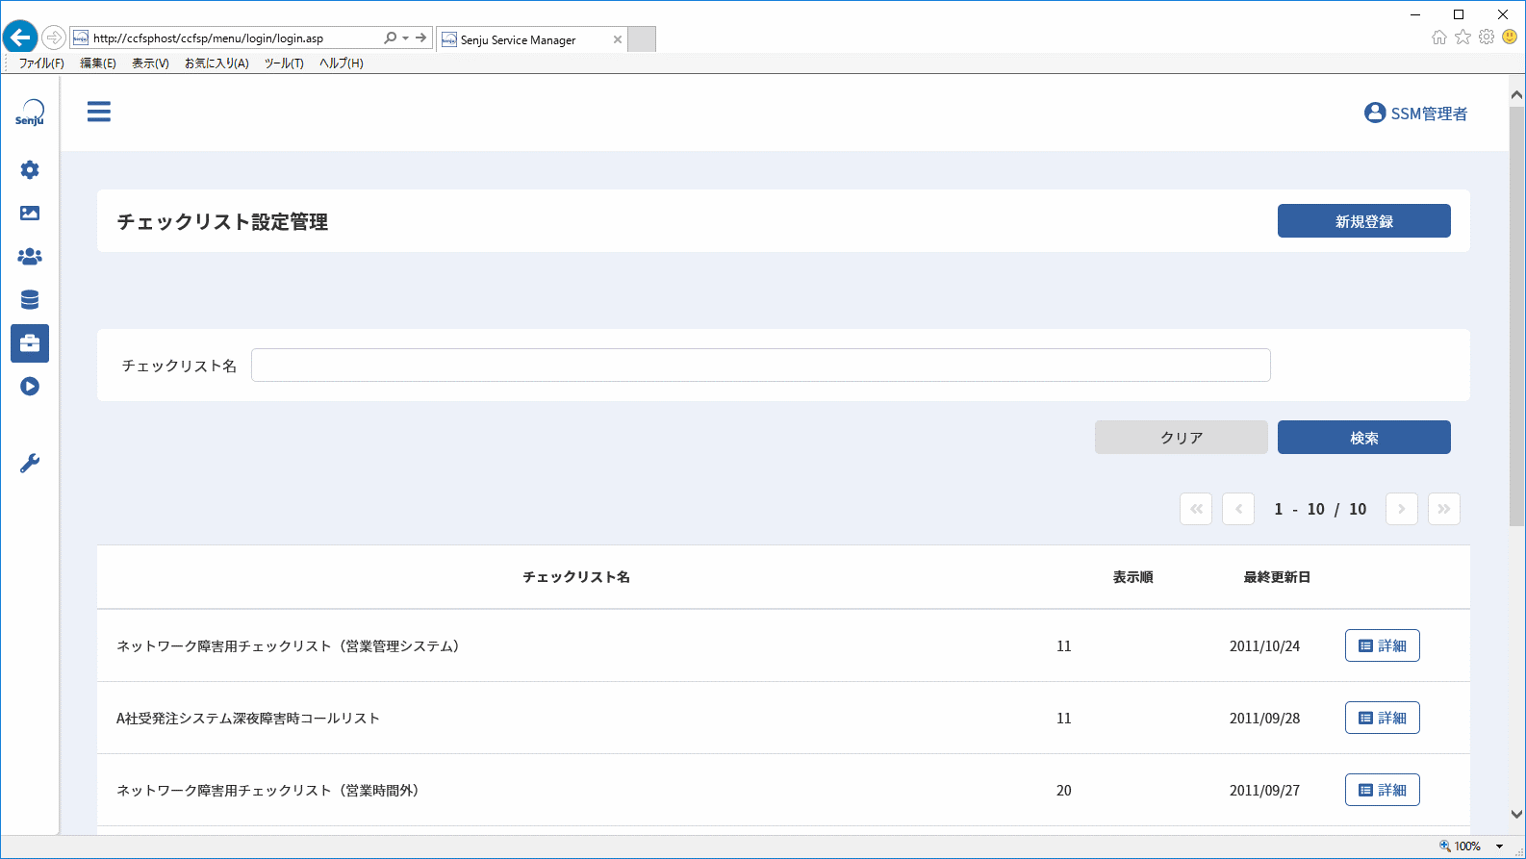Viewport: 1526px width, 859px height.
Task: Click the Senju logo in sidebar
Action: (x=30, y=113)
